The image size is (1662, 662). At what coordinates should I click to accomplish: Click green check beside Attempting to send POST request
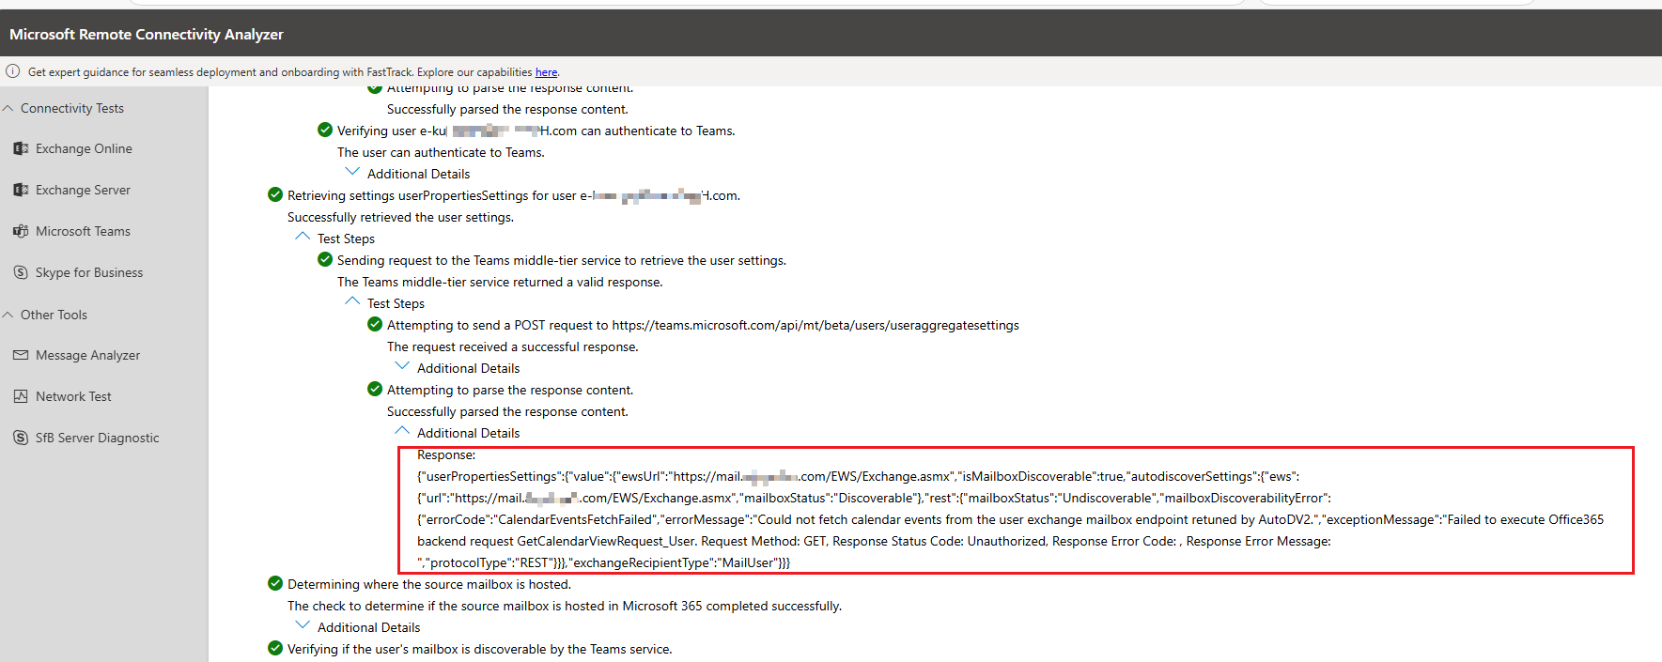click(375, 324)
